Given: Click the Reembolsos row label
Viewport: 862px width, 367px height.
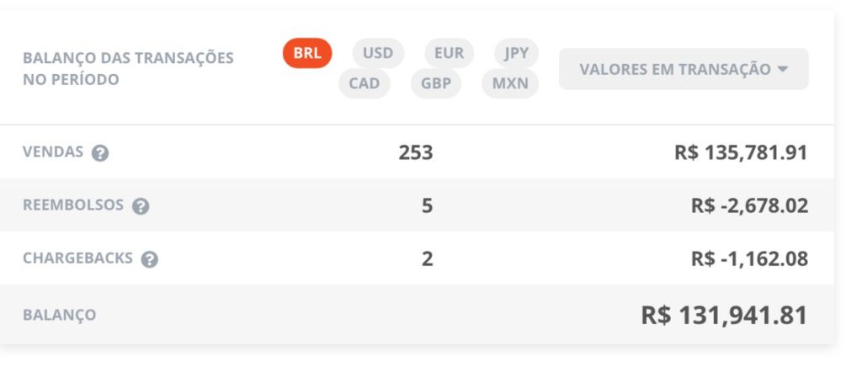Looking at the screenshot, I should click(x=73, y=205).
